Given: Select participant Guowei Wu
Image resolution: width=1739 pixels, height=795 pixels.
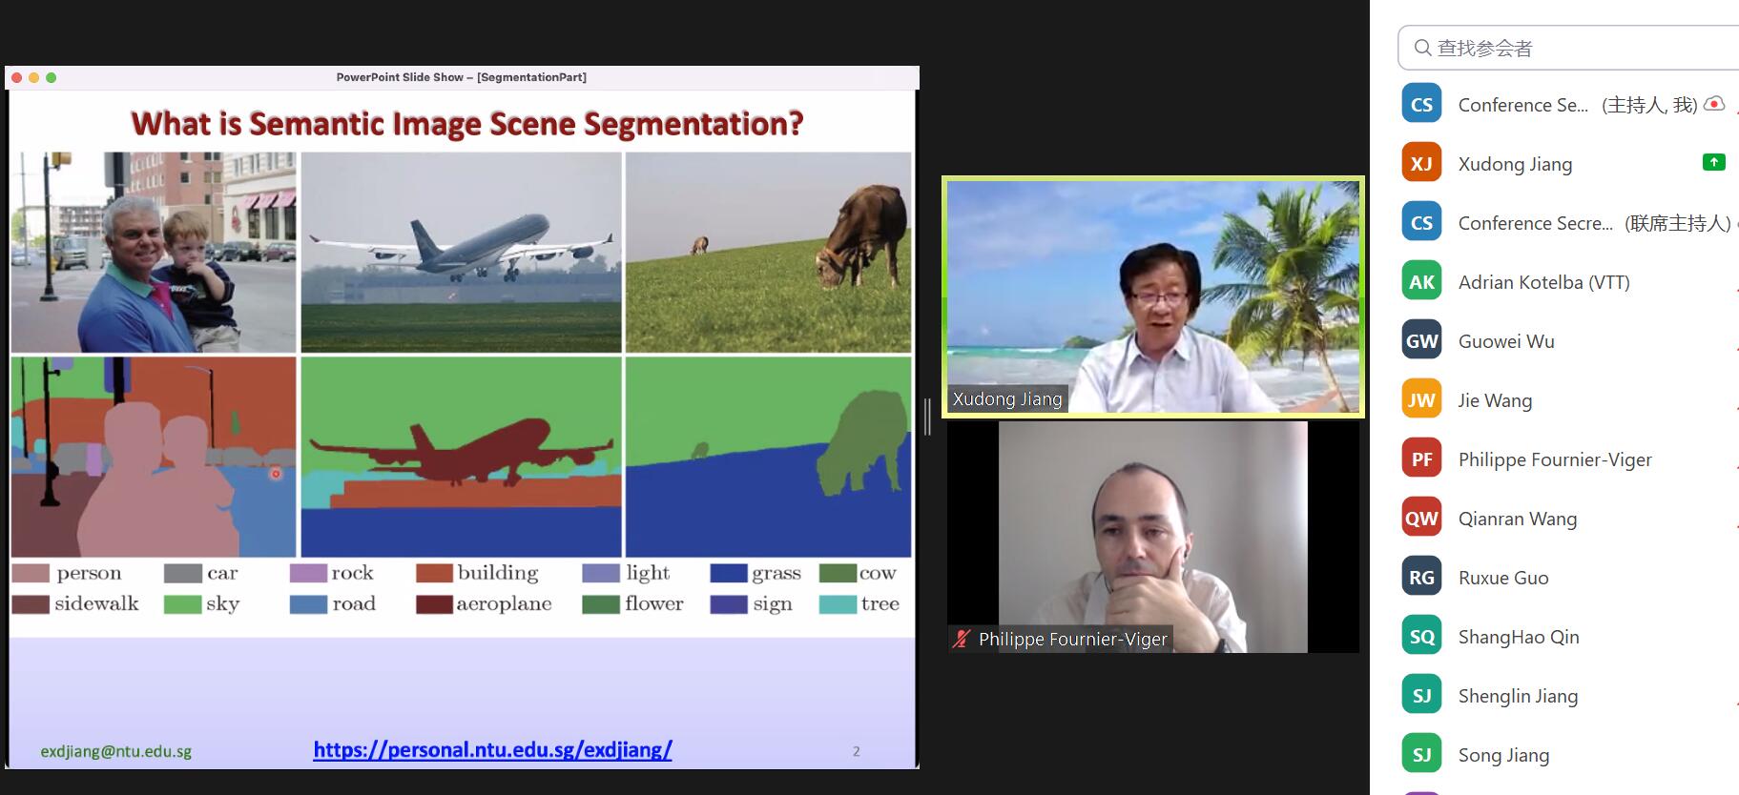Looking at the screenshot, I should pyautogui.click(x=1506, y=341).
